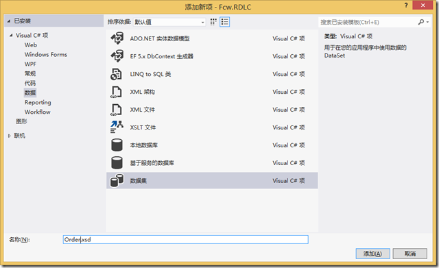The height and width of the screenshot is (268, 439).
Task: Click the LINQ to SQL 类 label
Action: pyautogui.click(x=150, y=74)
